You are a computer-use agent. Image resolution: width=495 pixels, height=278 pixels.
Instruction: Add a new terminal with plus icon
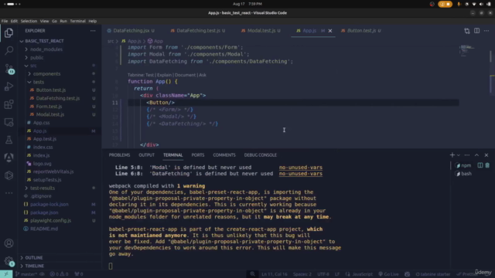[x=452, y=154]
